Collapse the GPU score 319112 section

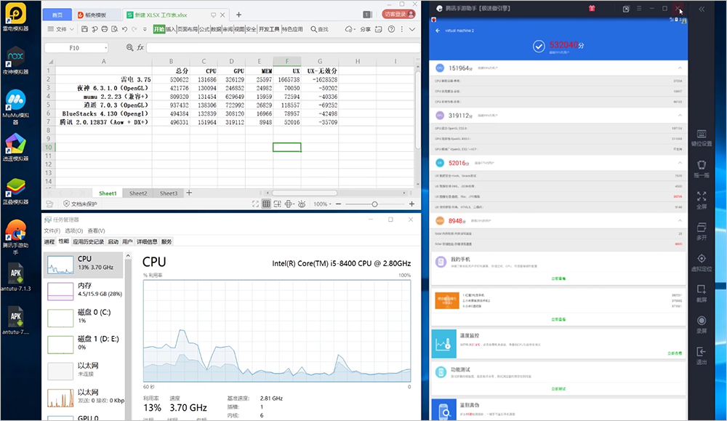pos(680,116)
